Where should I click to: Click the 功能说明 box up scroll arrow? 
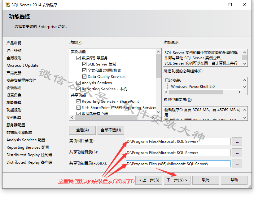click(245, 52)
